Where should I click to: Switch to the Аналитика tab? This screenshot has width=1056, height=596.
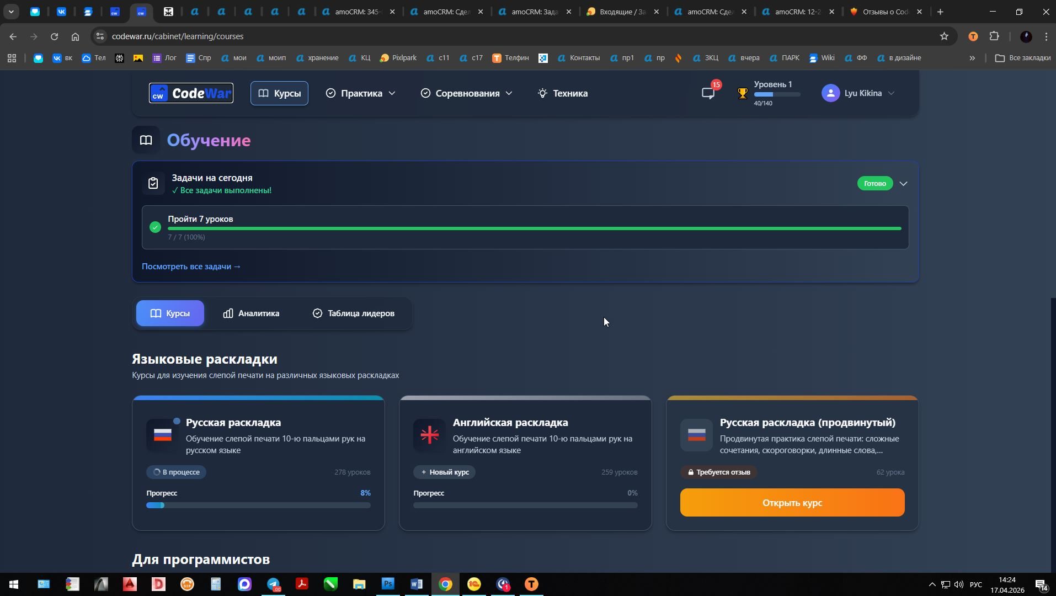tap(251, 313)
